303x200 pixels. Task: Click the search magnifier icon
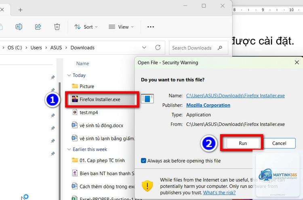[220, 48]
